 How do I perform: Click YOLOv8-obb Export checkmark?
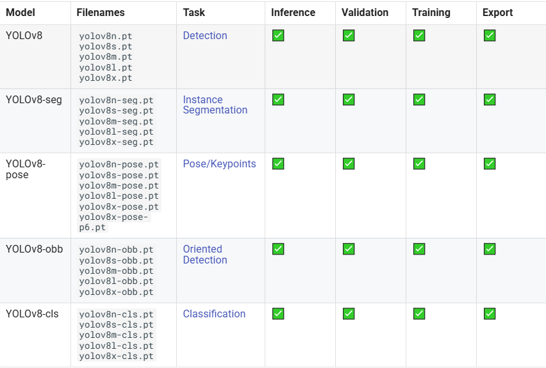[x=490, y=249]
